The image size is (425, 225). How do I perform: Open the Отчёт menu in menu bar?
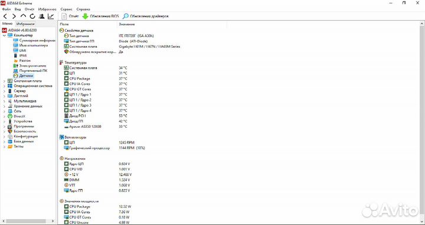[30, 9]
